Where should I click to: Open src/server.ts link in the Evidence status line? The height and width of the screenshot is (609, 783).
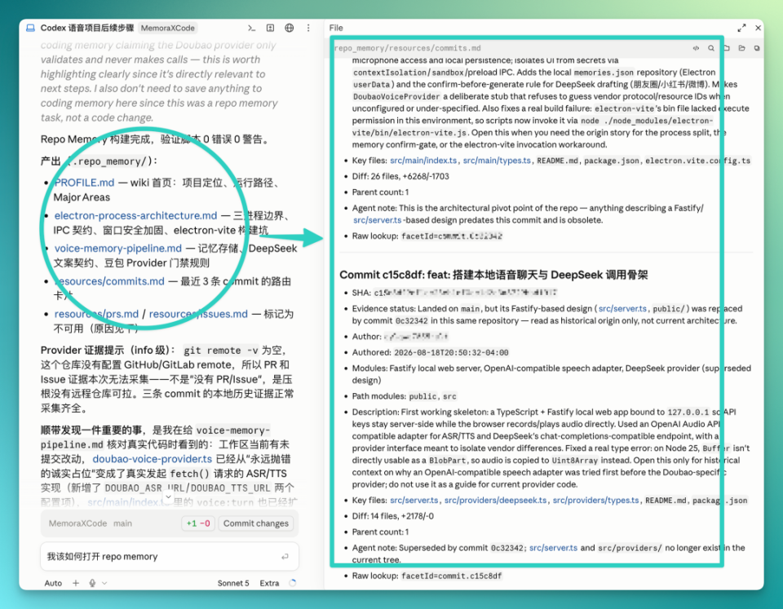click(622, 308)
